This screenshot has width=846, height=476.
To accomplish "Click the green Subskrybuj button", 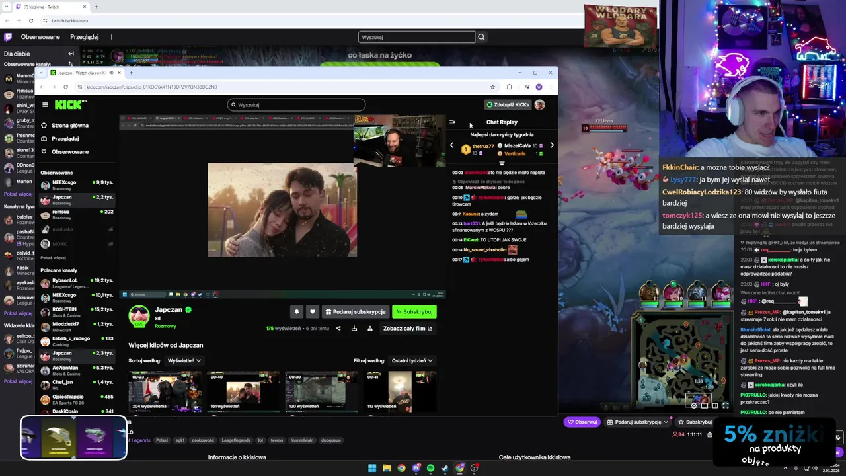I will [x=414, y=311].
